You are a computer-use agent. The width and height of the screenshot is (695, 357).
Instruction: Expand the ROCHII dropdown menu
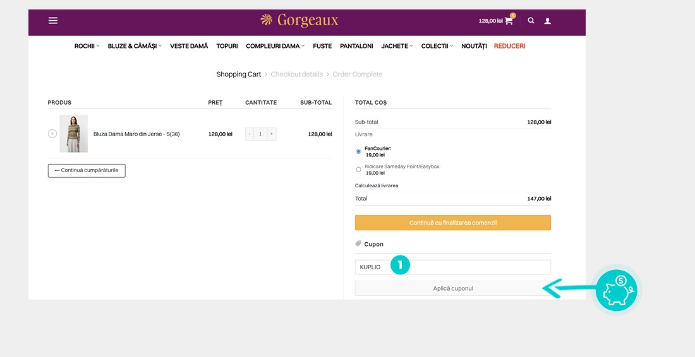[x=87, y=46]
